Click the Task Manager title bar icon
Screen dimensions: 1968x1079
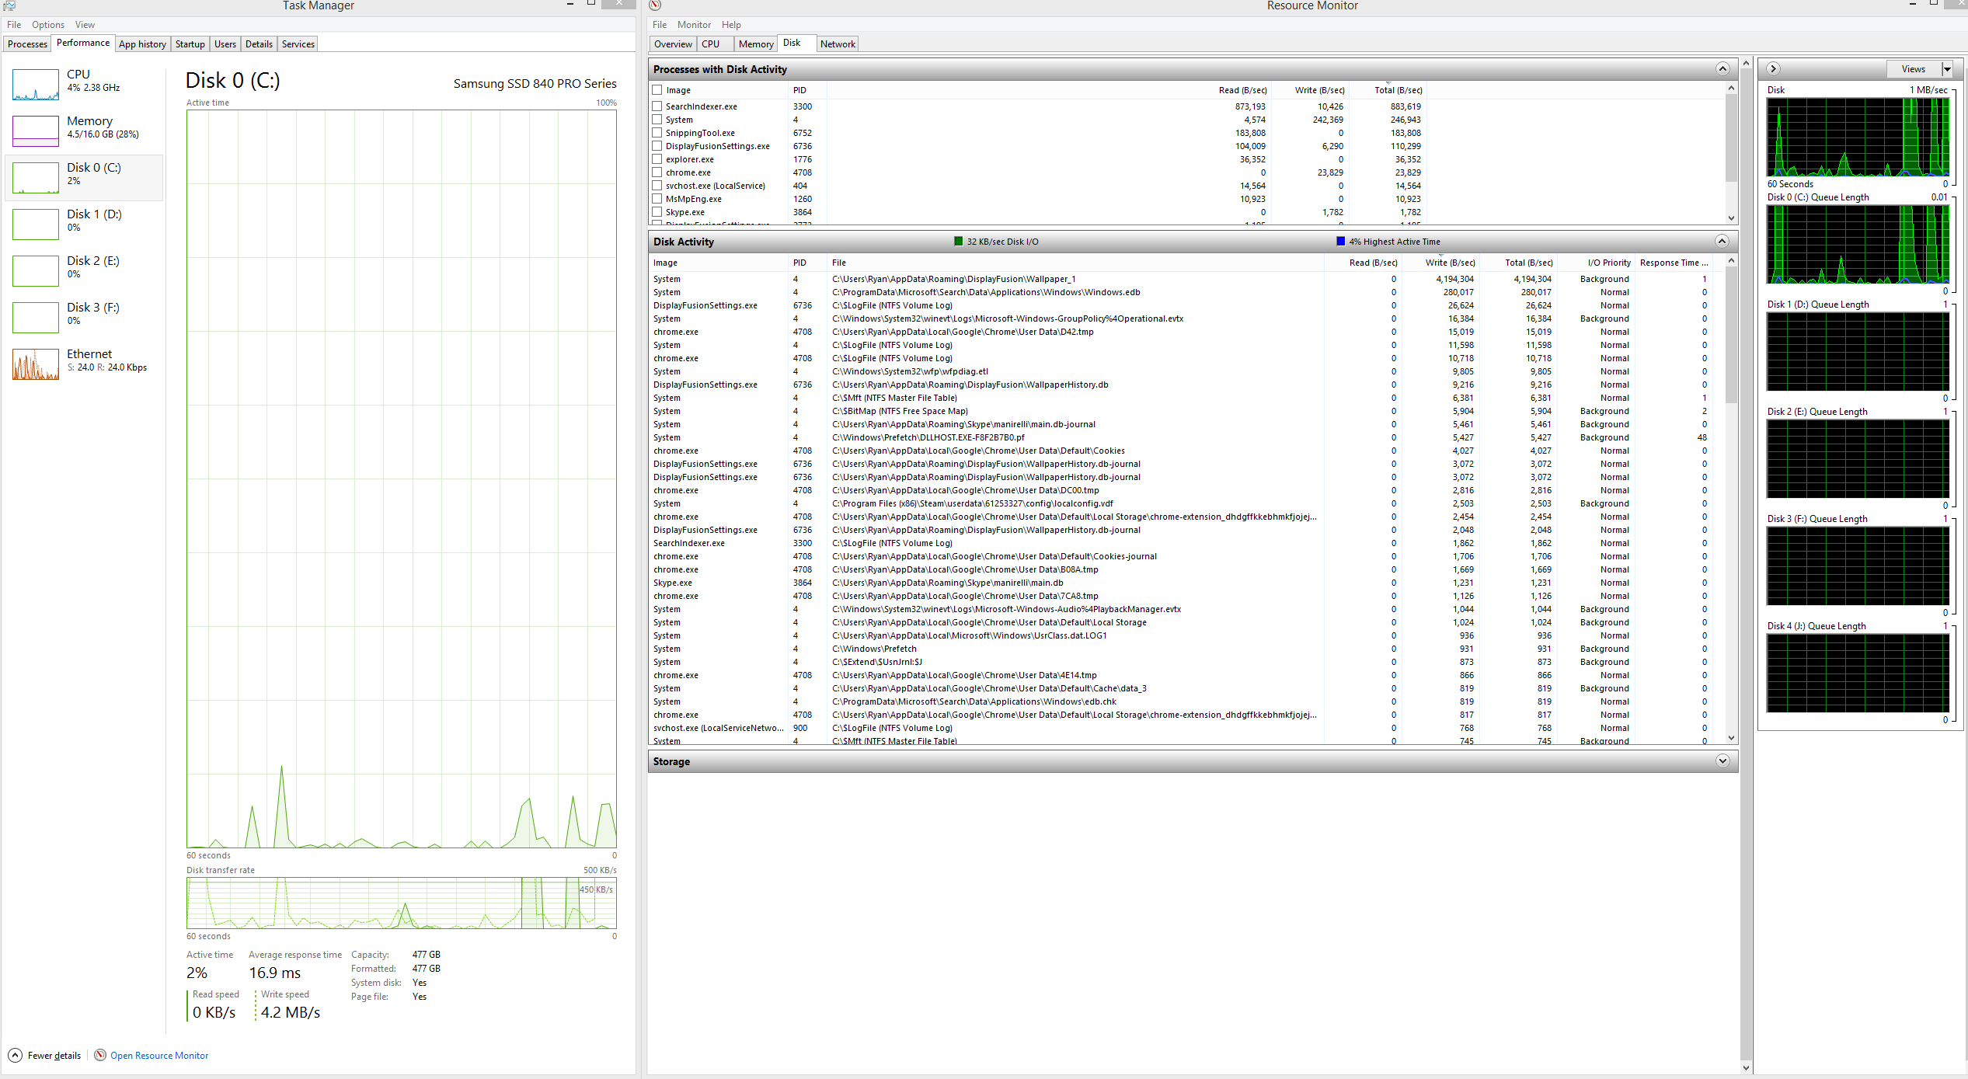(9, 5)
